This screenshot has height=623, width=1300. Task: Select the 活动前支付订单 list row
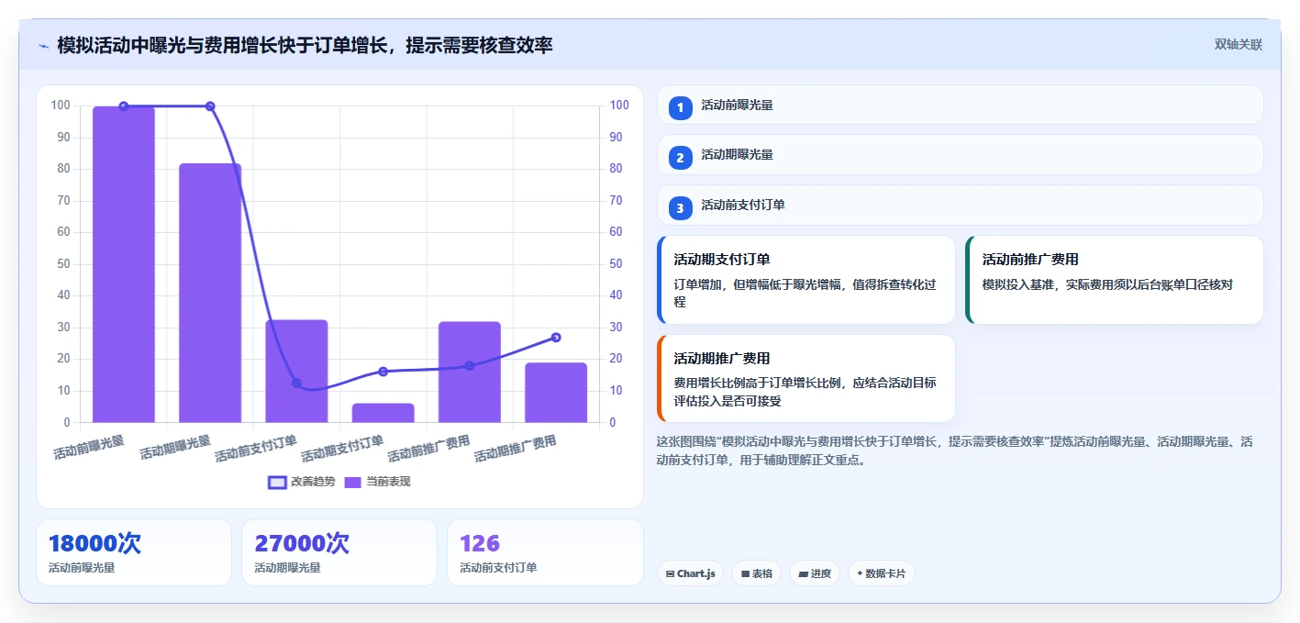click(x=961, y=206)
